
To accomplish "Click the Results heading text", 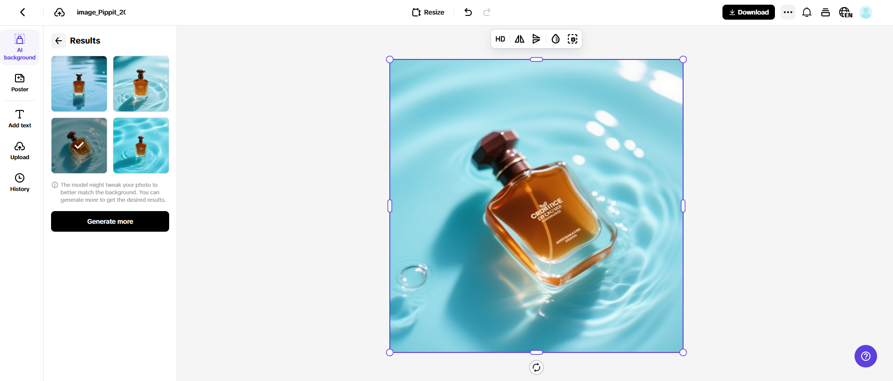I will coord(85,41).
